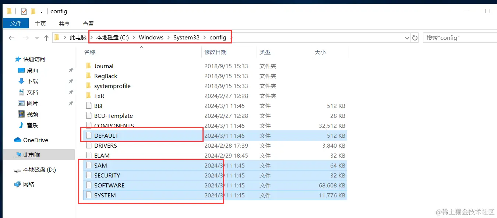
Task: Expand chevron after System32 in breadcrumb
Action: 205,38
